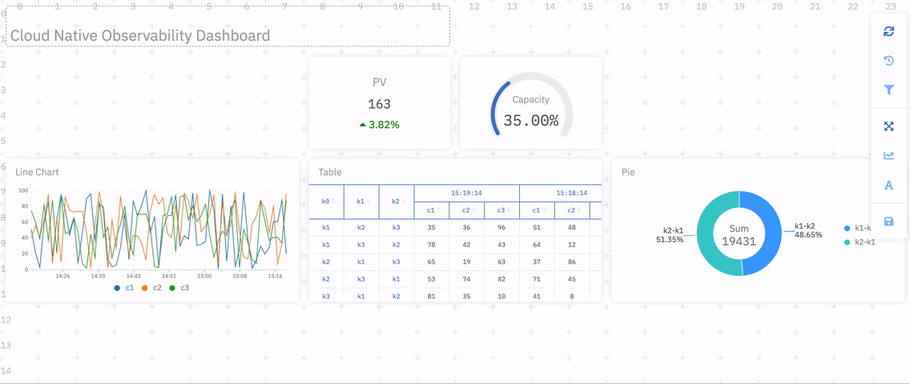Image resolution: width=910 pixels, height=384 pixels.
Task: Click table cell with value 64
Action: (x=537, y=245)
